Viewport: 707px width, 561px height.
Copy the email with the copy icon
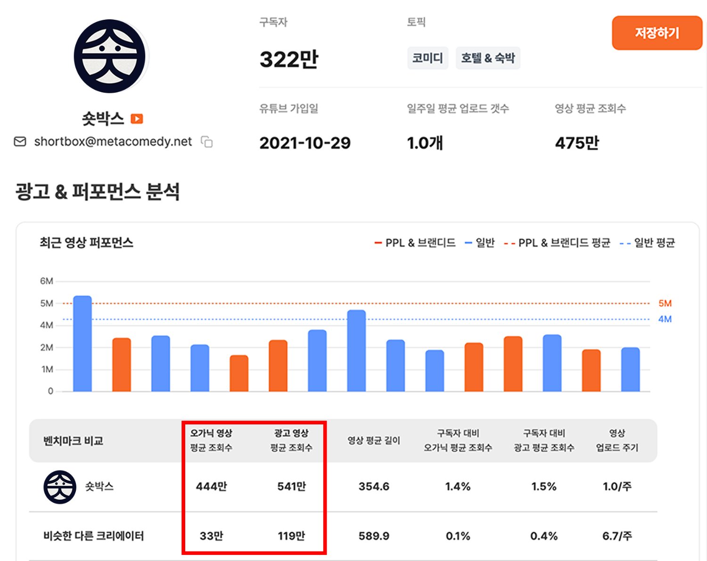[207, 141]
